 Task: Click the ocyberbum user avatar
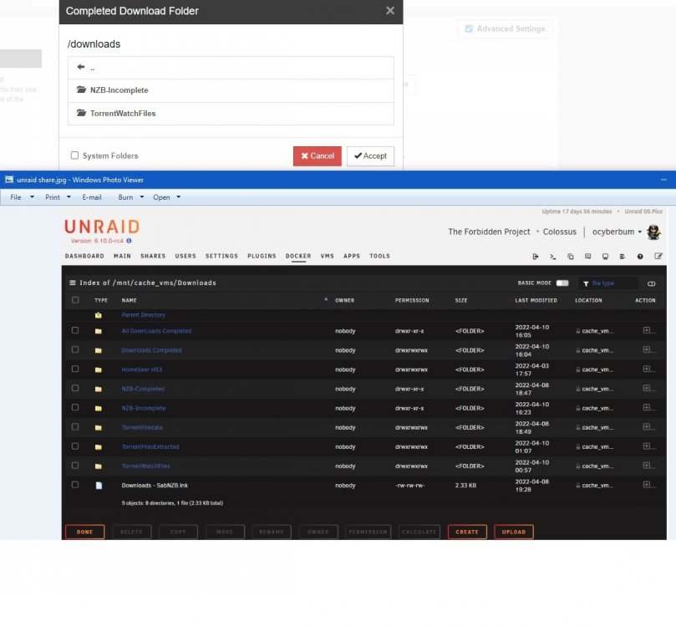point(654,232)
